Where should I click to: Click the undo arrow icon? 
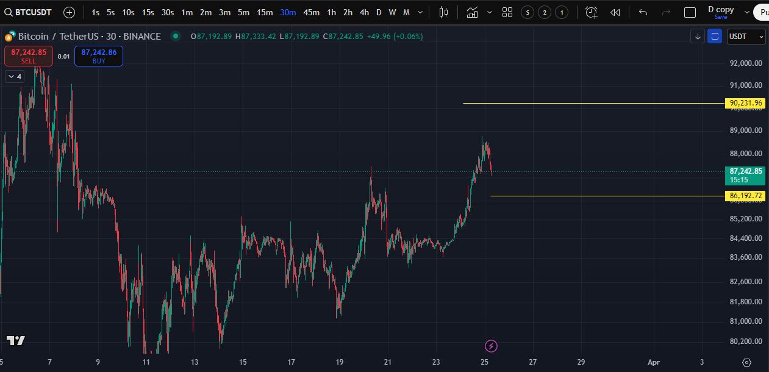click(642, 12)
